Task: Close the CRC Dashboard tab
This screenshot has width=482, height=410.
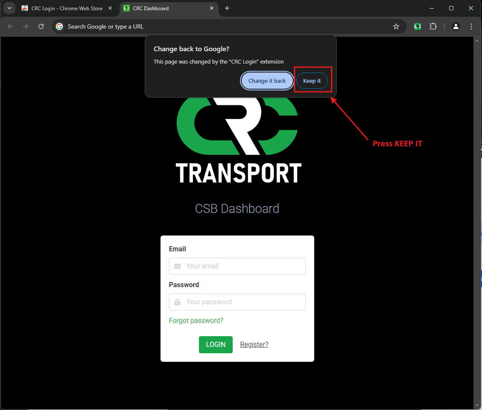Action: point(212,9)
